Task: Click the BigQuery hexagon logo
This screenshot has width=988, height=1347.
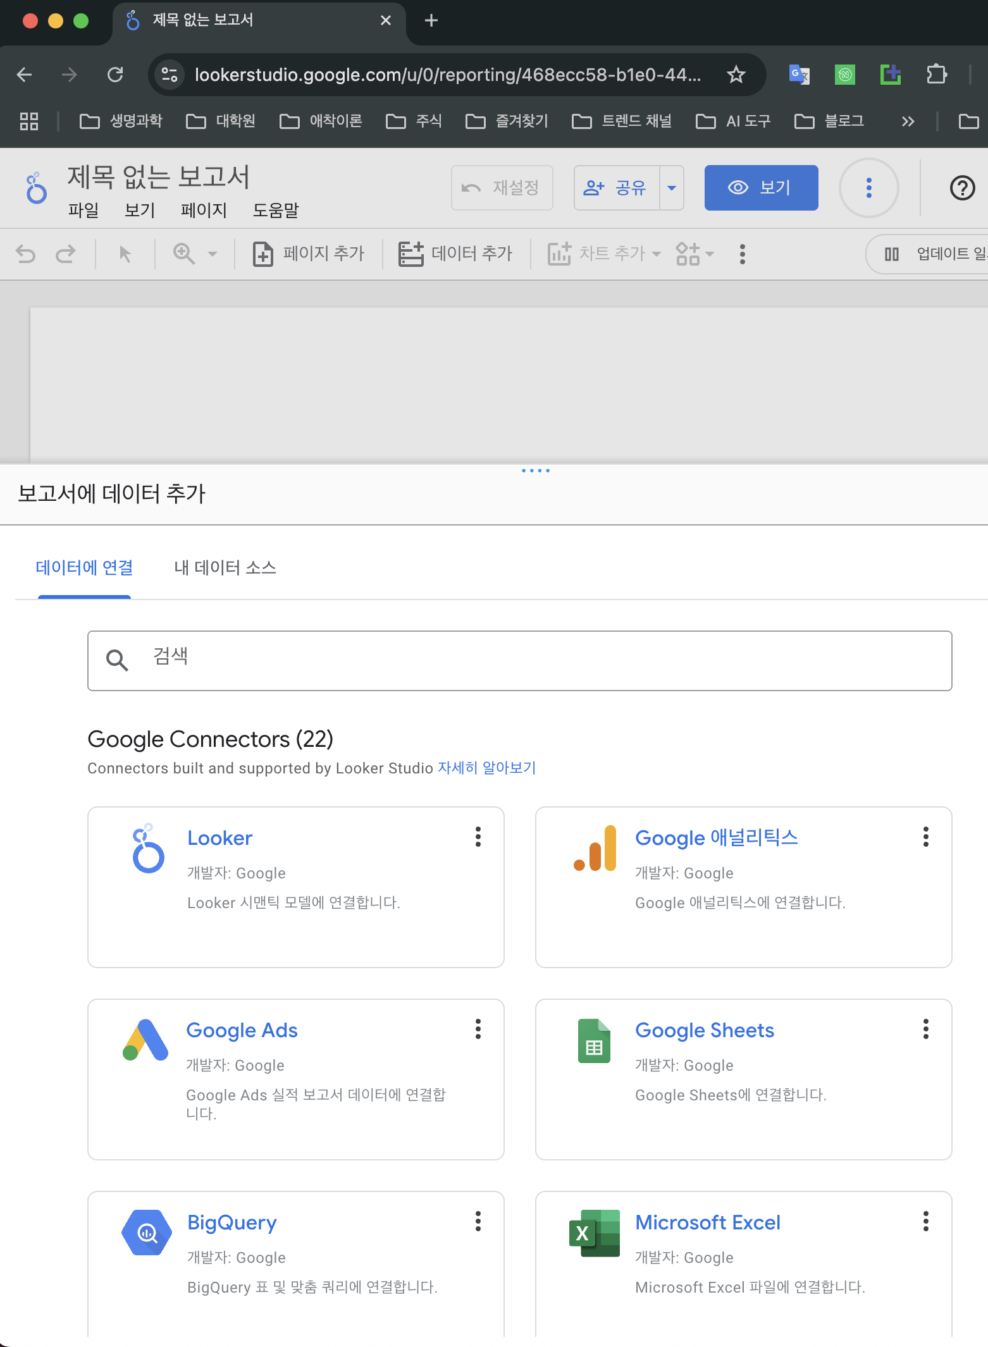Action: (147, 1233)
